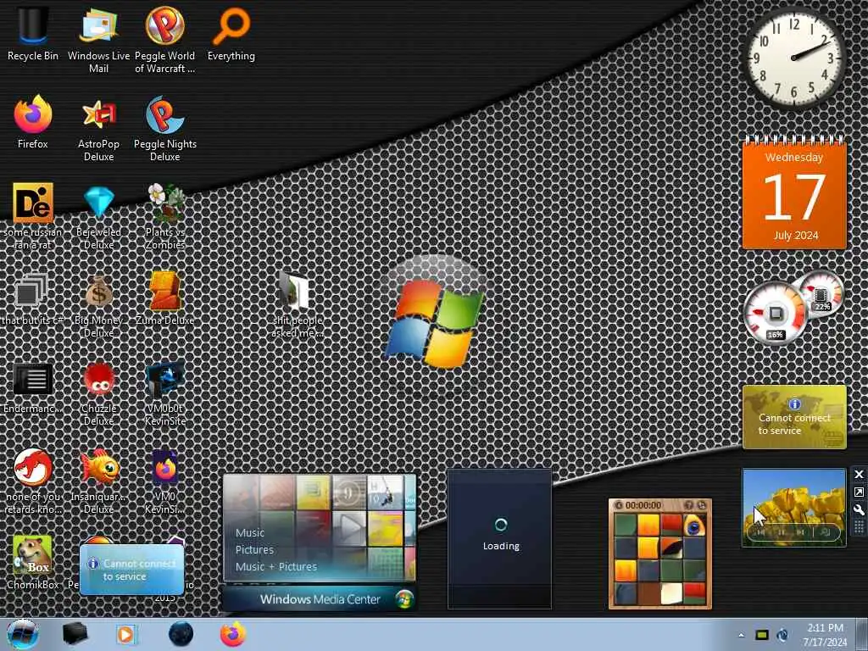
Task: Open Insaniquarium Deluxe fish icon
Action: 98,481
